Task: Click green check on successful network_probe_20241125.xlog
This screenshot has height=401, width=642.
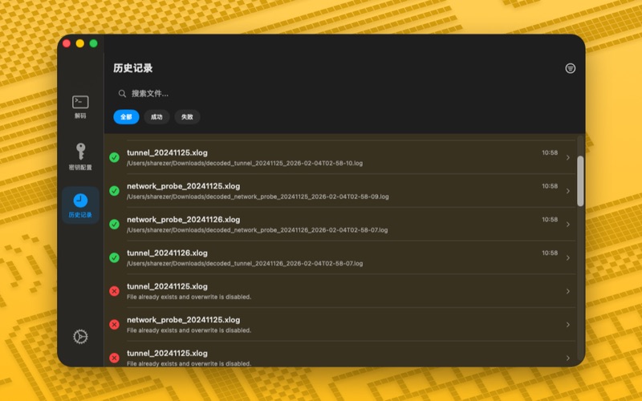Action: tap(114, 191)
